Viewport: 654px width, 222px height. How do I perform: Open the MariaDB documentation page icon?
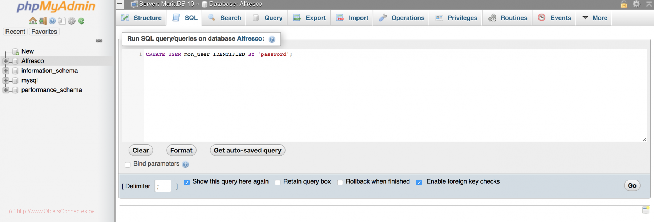[62, 21]
